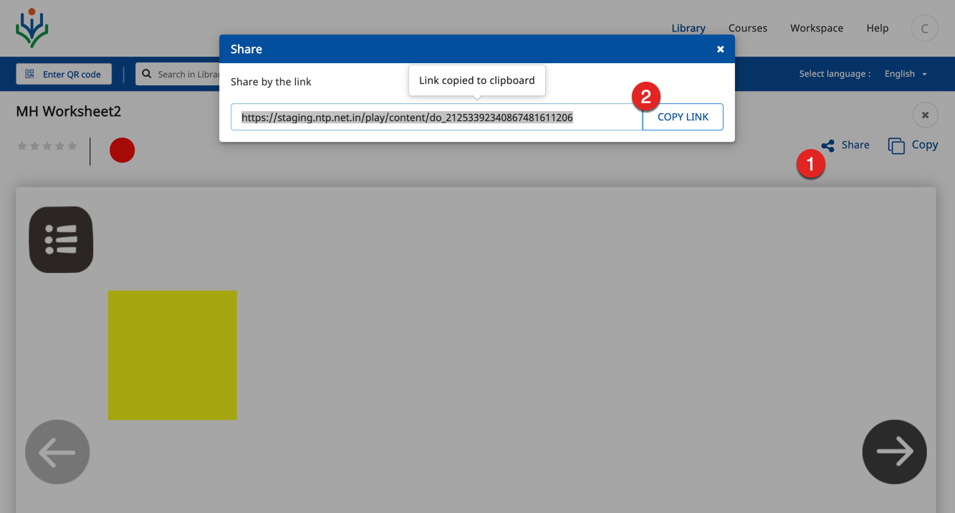Image resolution: width=955 pixels, height=513 pixels.
Task: Open the Library tab
Action: (x=688, y=28)
